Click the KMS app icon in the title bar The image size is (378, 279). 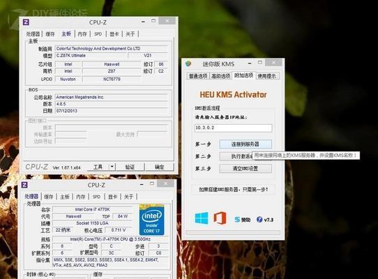(188, 63)
